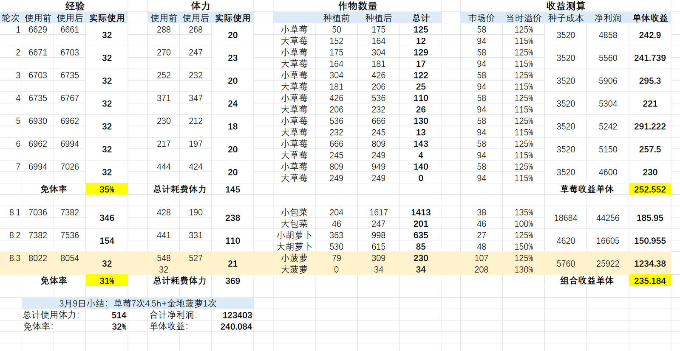The height and width of the screenshot is (351, 680).
Task: Click the 草莓收益单体 label
Action: (586, 189)
